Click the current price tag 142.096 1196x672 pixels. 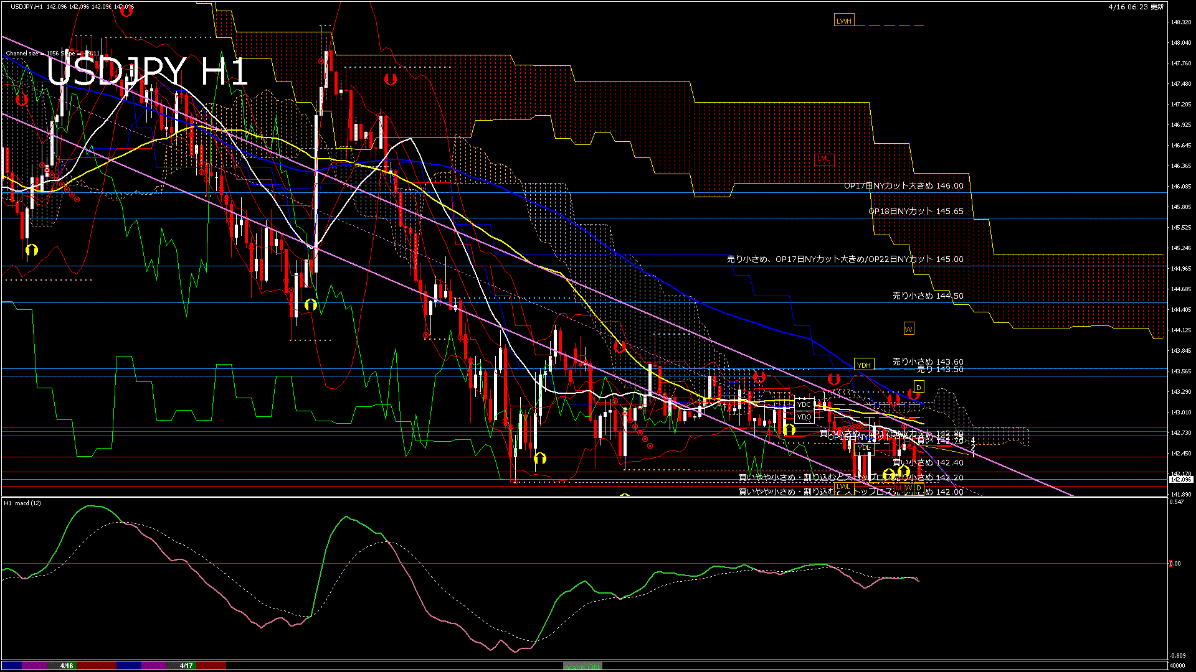1180,480
